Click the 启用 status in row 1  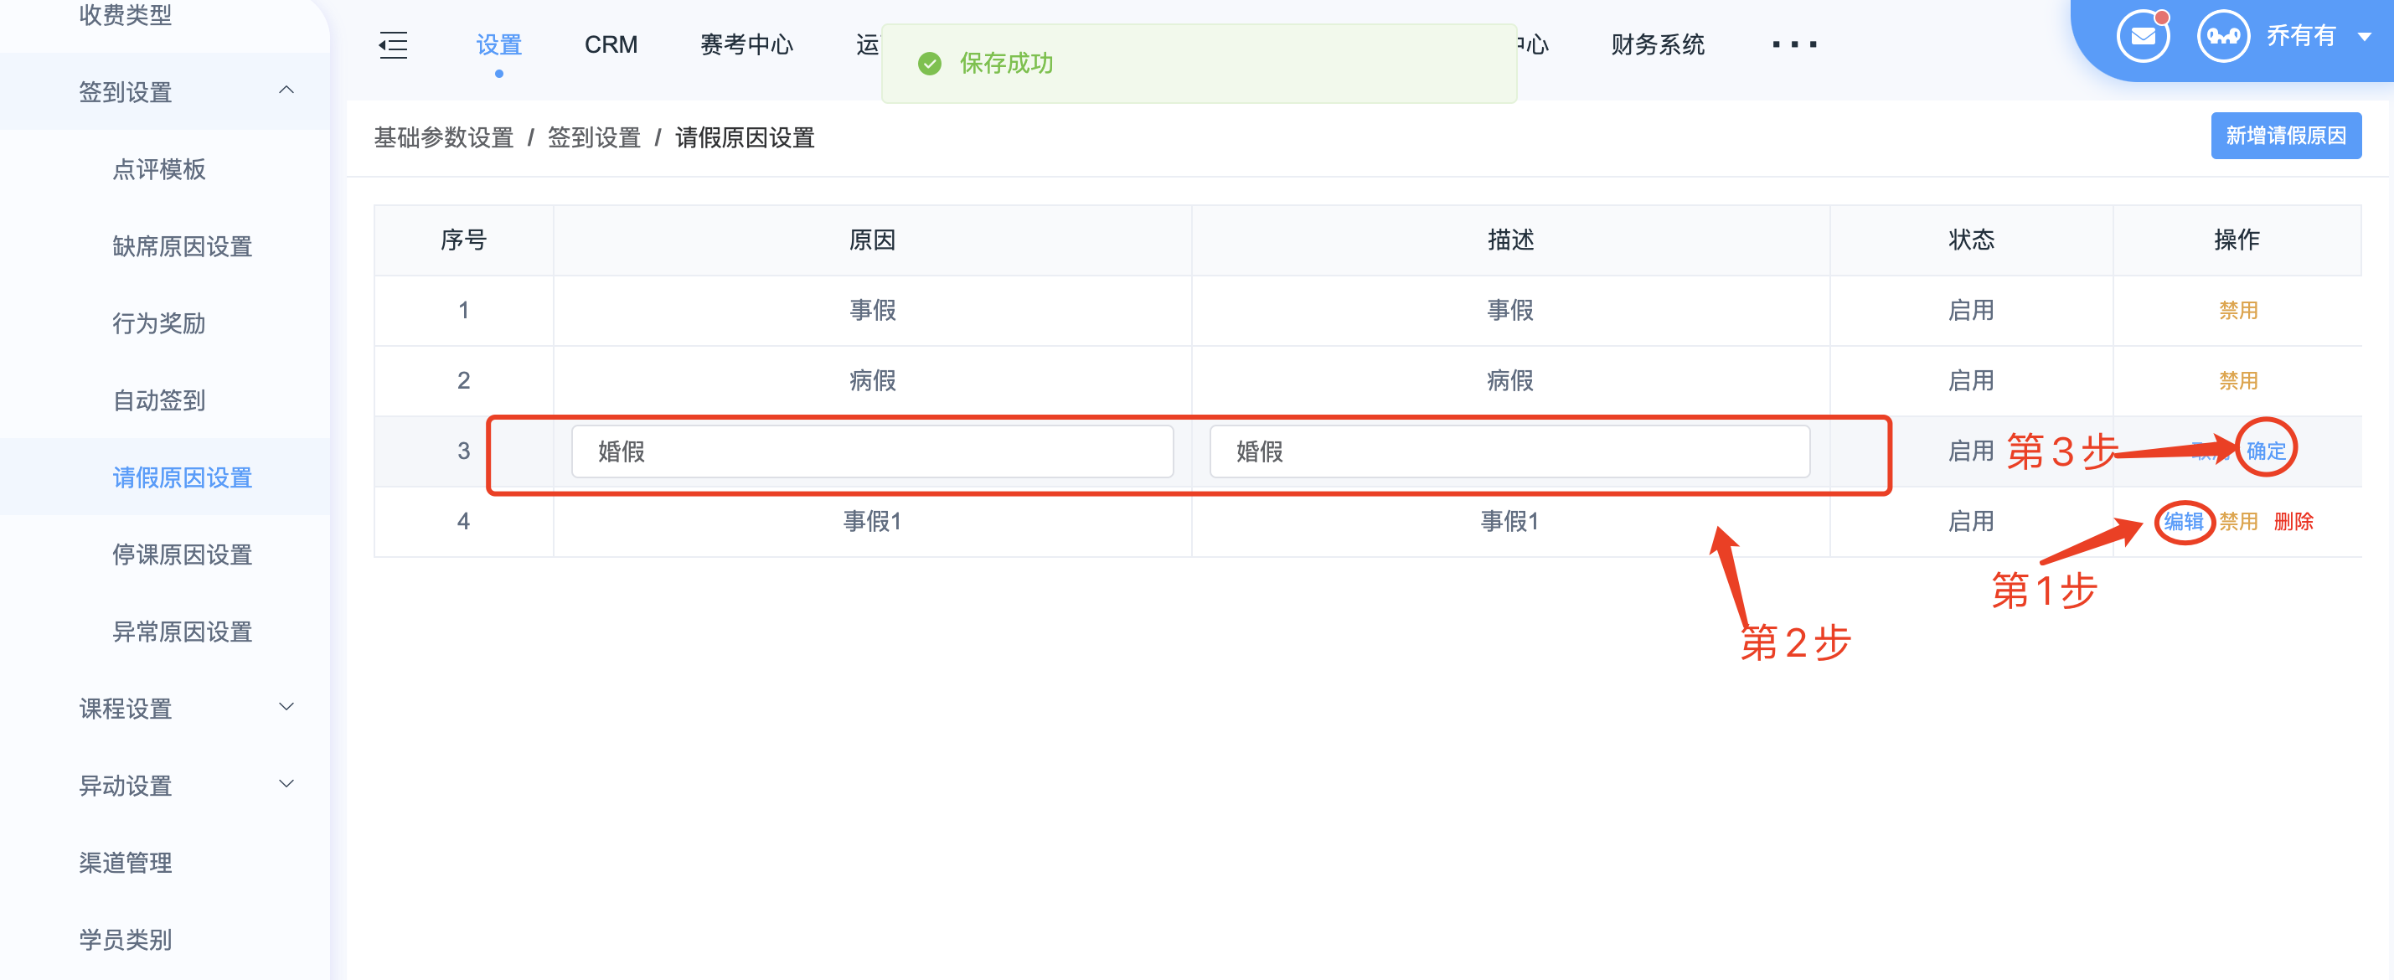[x=1971, y=310]
